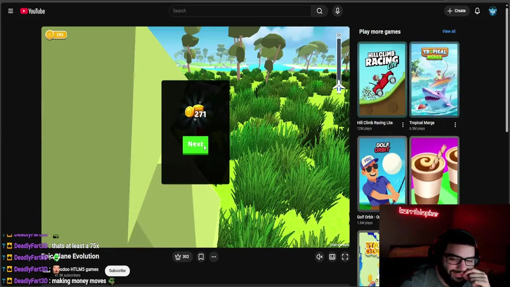Open Hill Climb Racing Lite thumbnail
510x287 pixels.
point(382,80)
